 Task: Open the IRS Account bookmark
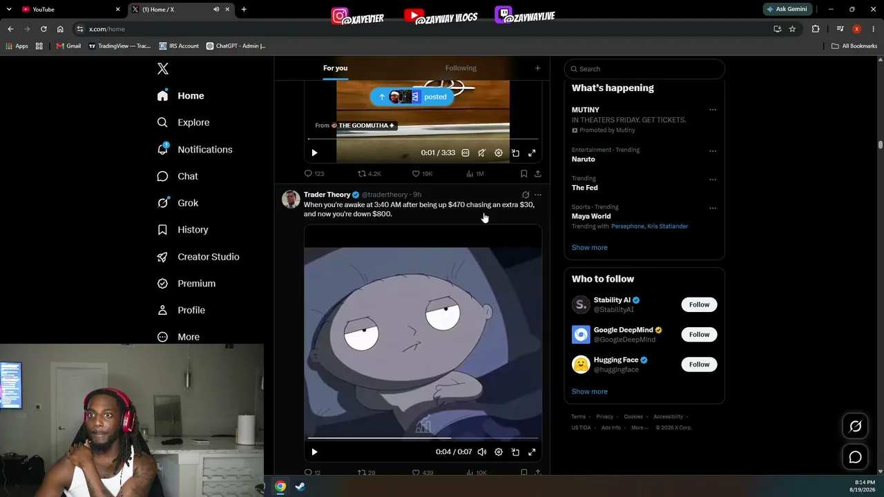[179, 46]
